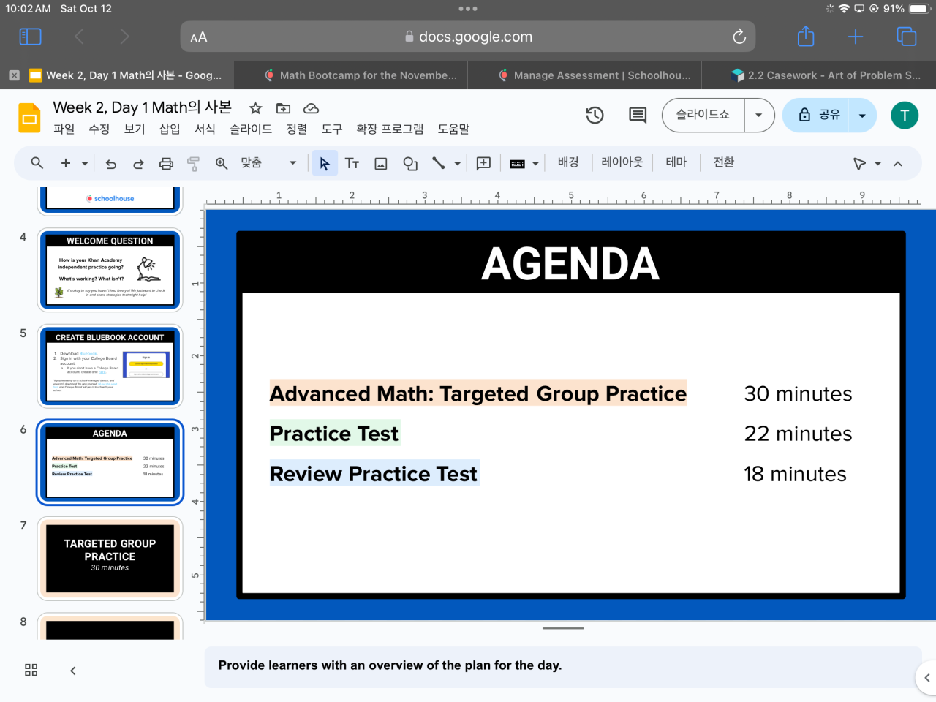Expand the line type dropdown
Image resolution: width=936 pixels, height=702 pixels.
click(458, 164)
